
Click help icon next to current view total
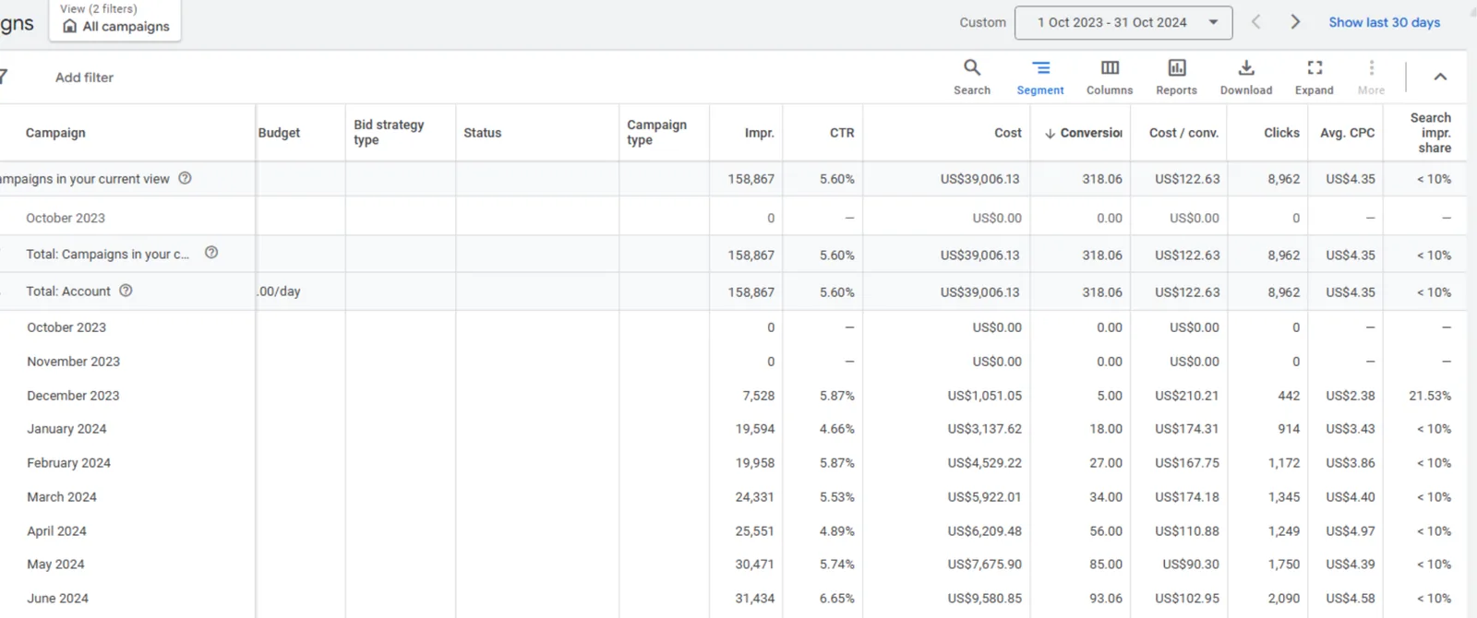[185, 178]
